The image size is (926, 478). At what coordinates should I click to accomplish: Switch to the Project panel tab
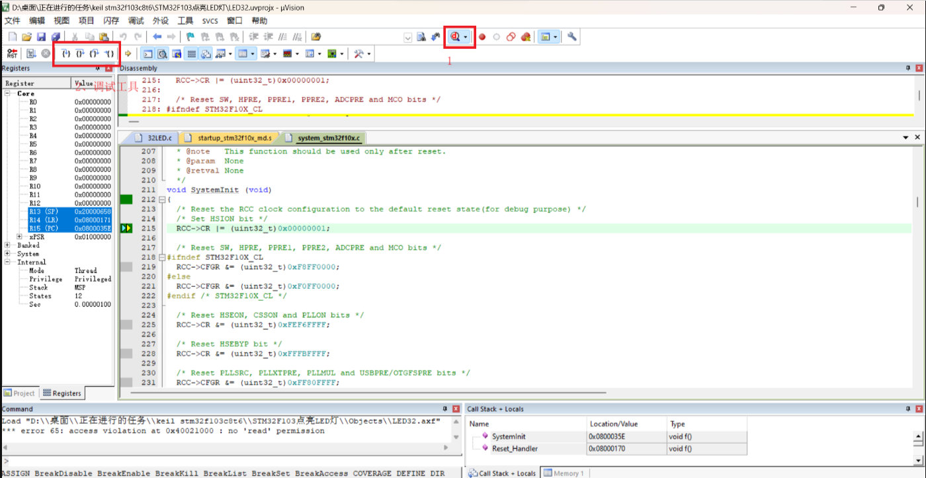click(x=19, y=393)
